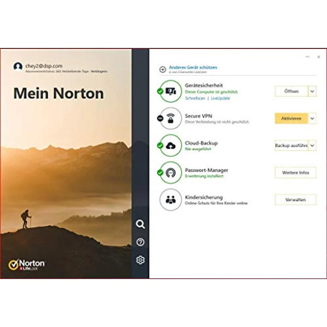Click the Gerätesicherheit heading
This screenshot has height=327, width=327.
[x=204, y=85]
